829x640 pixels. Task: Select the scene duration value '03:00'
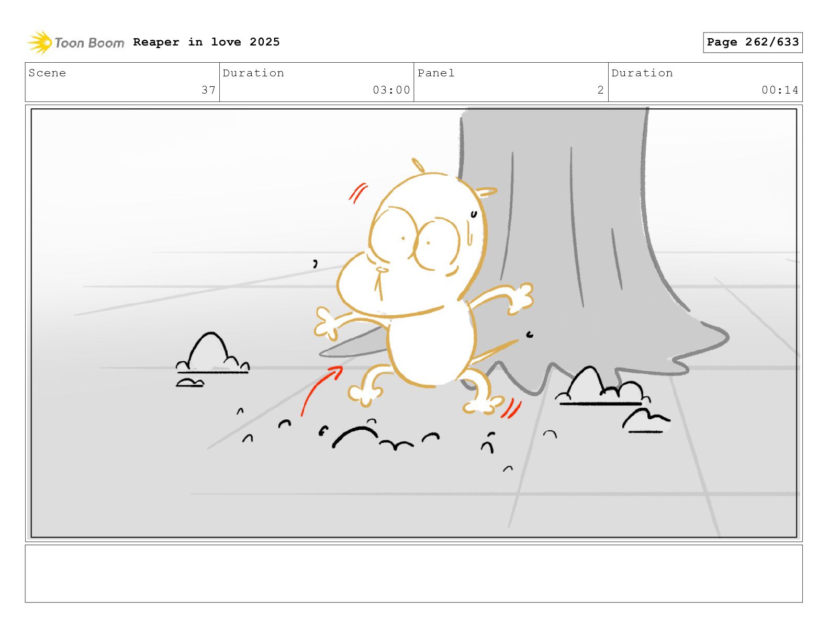point(391,90)
